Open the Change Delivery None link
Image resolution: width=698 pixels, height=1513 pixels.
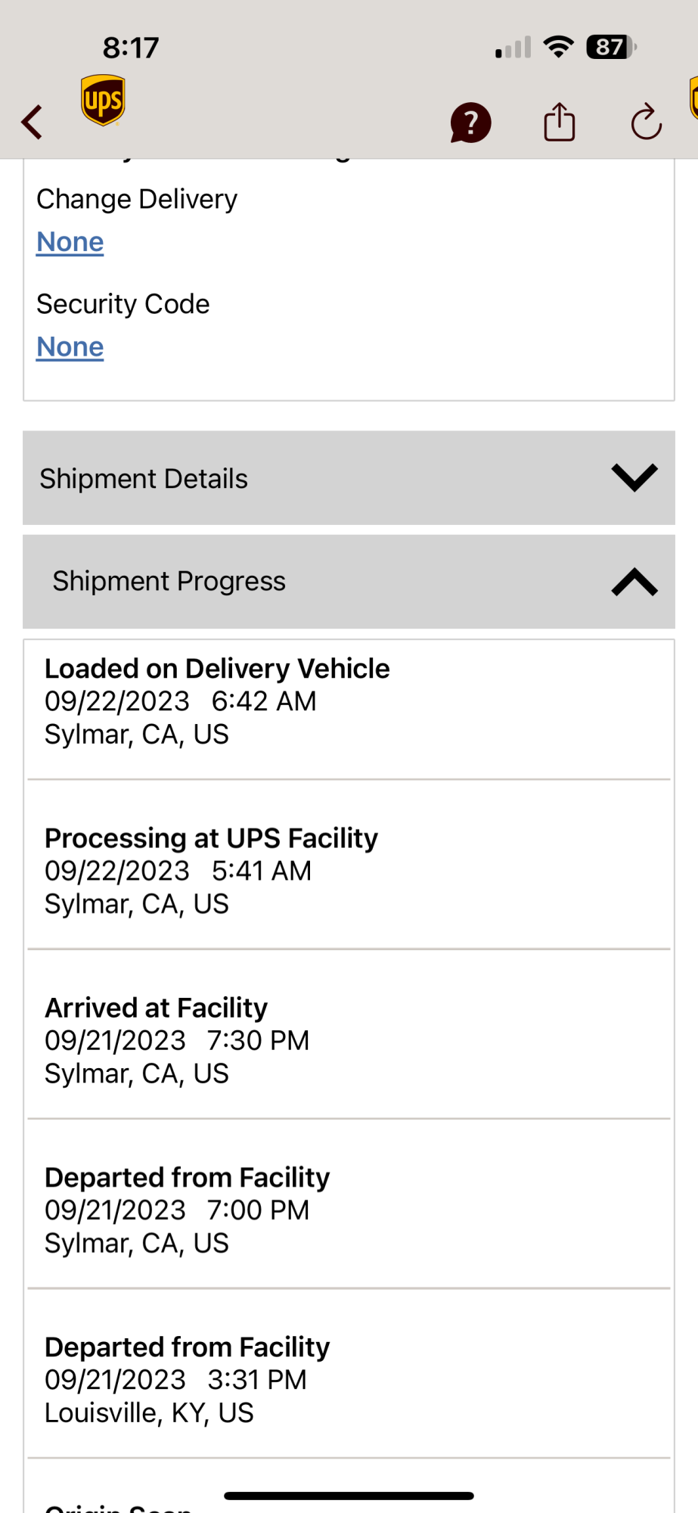tap(70, 242)
